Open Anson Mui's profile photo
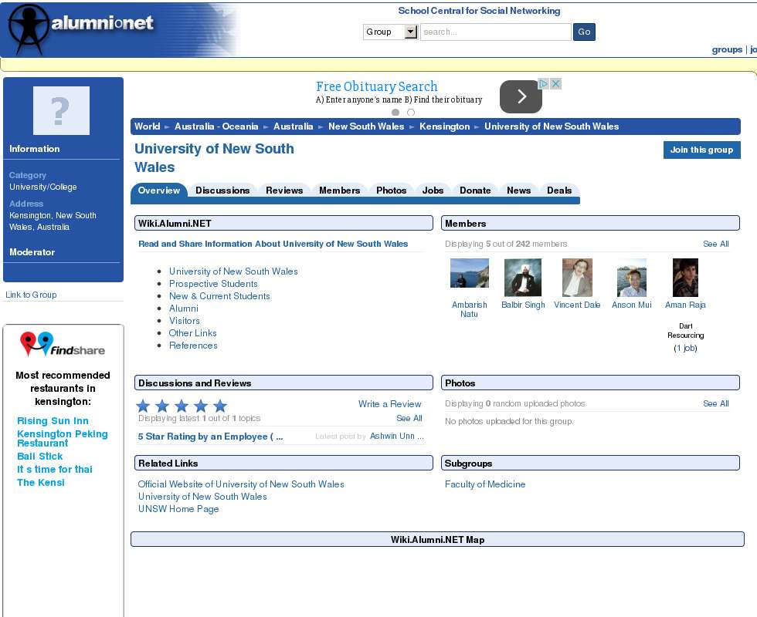The width and height of the screenshot is (757, 617). pos(632,277)
